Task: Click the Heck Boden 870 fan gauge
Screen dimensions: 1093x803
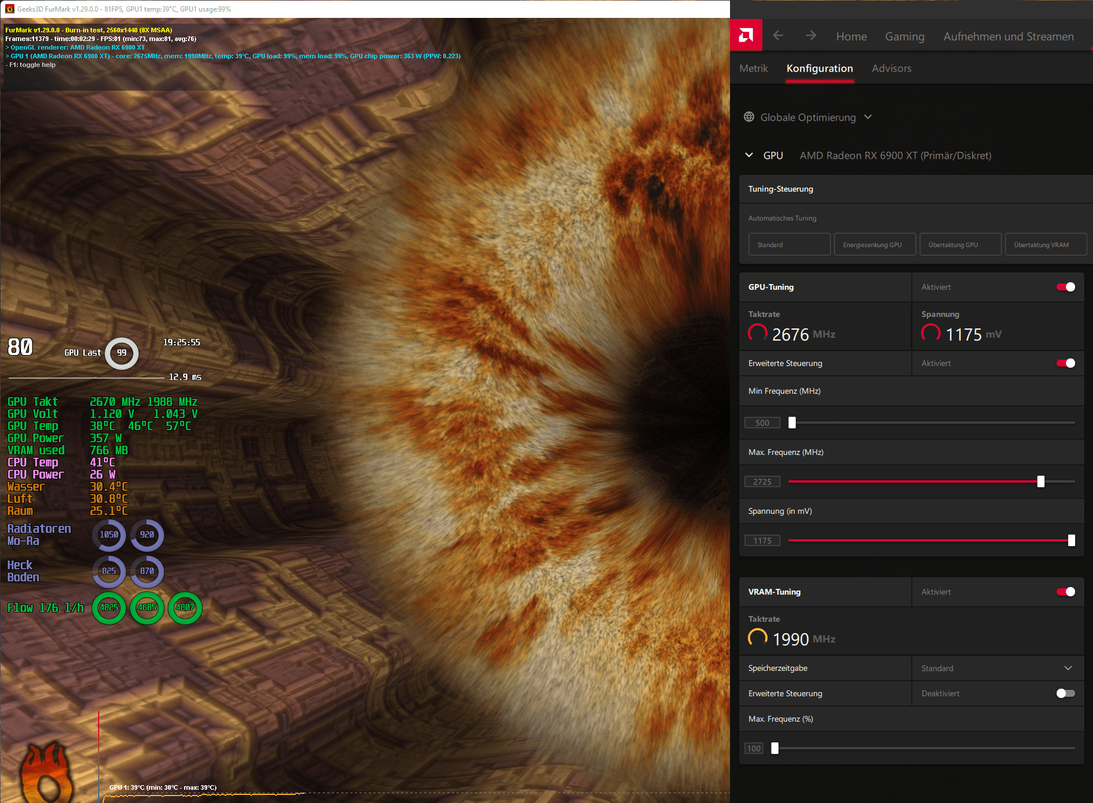Action: click(147, 572)
